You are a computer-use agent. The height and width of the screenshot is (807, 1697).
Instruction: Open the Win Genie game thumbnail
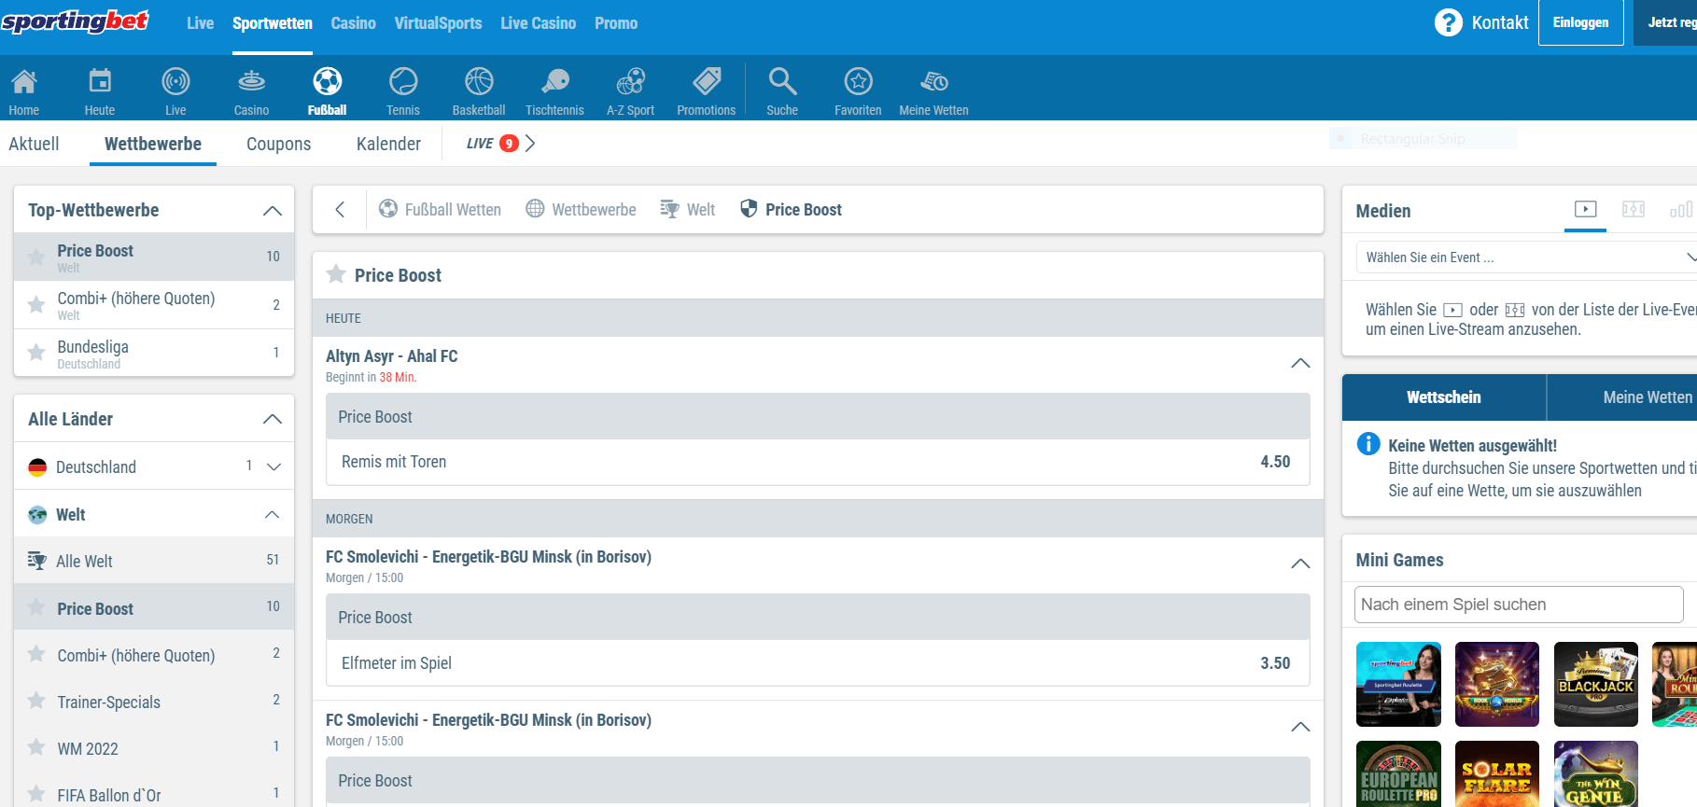click(1596, 774)
